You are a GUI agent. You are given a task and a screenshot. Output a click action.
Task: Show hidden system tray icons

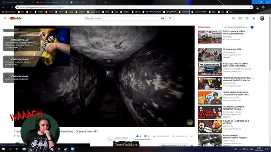pos(241,149)
